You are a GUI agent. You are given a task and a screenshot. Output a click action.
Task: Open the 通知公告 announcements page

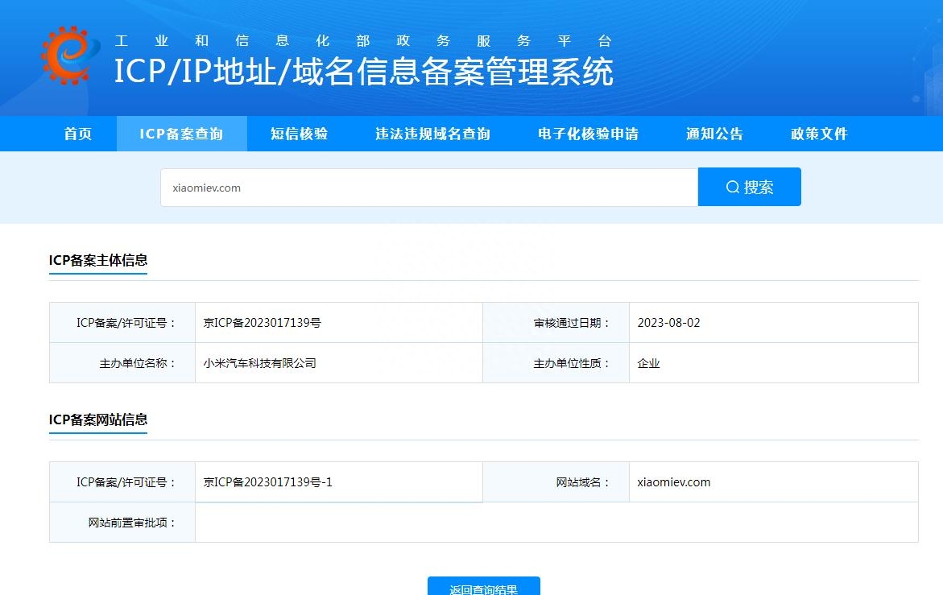pos(713,134)
